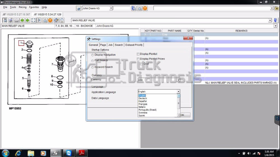Click the green right arrow (next page)

[x=27, y=20]
